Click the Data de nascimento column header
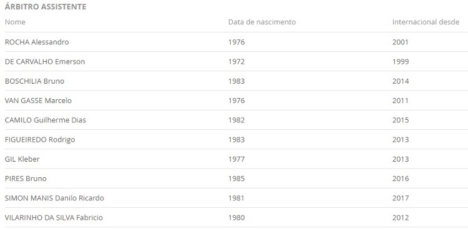This screenshot has height=229, width=468. [x=261, y=22]
